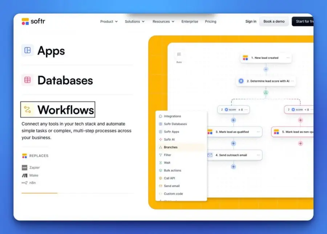The width and height of the screenshot is (327, 234).
Task: Select Send outreach email node
Action: pyautogui.click(x=235, y=155)
